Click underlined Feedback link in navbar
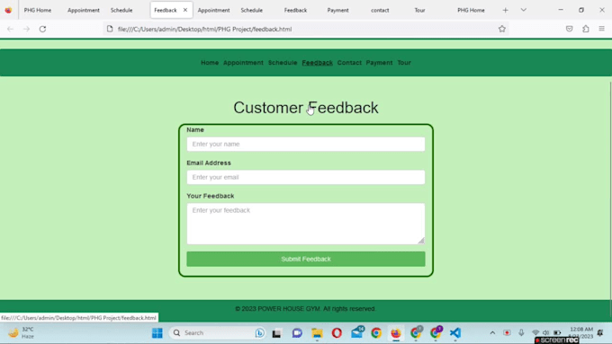612x344 pixels. 318,63
